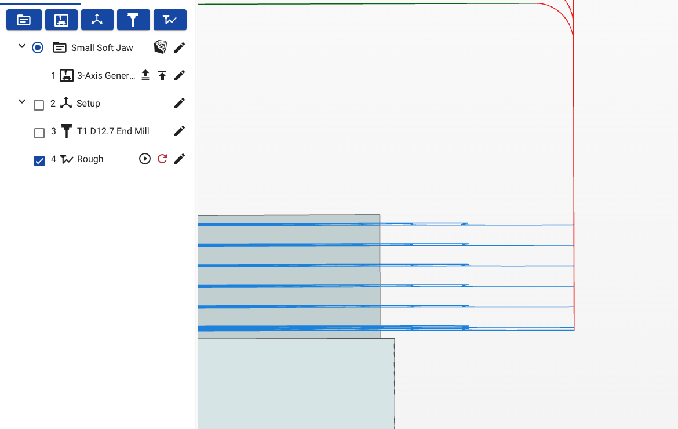Viewport: 678px width, 429px height.
Task: Edit the Small Soft Jaw project
Action: tap(180, 47)
